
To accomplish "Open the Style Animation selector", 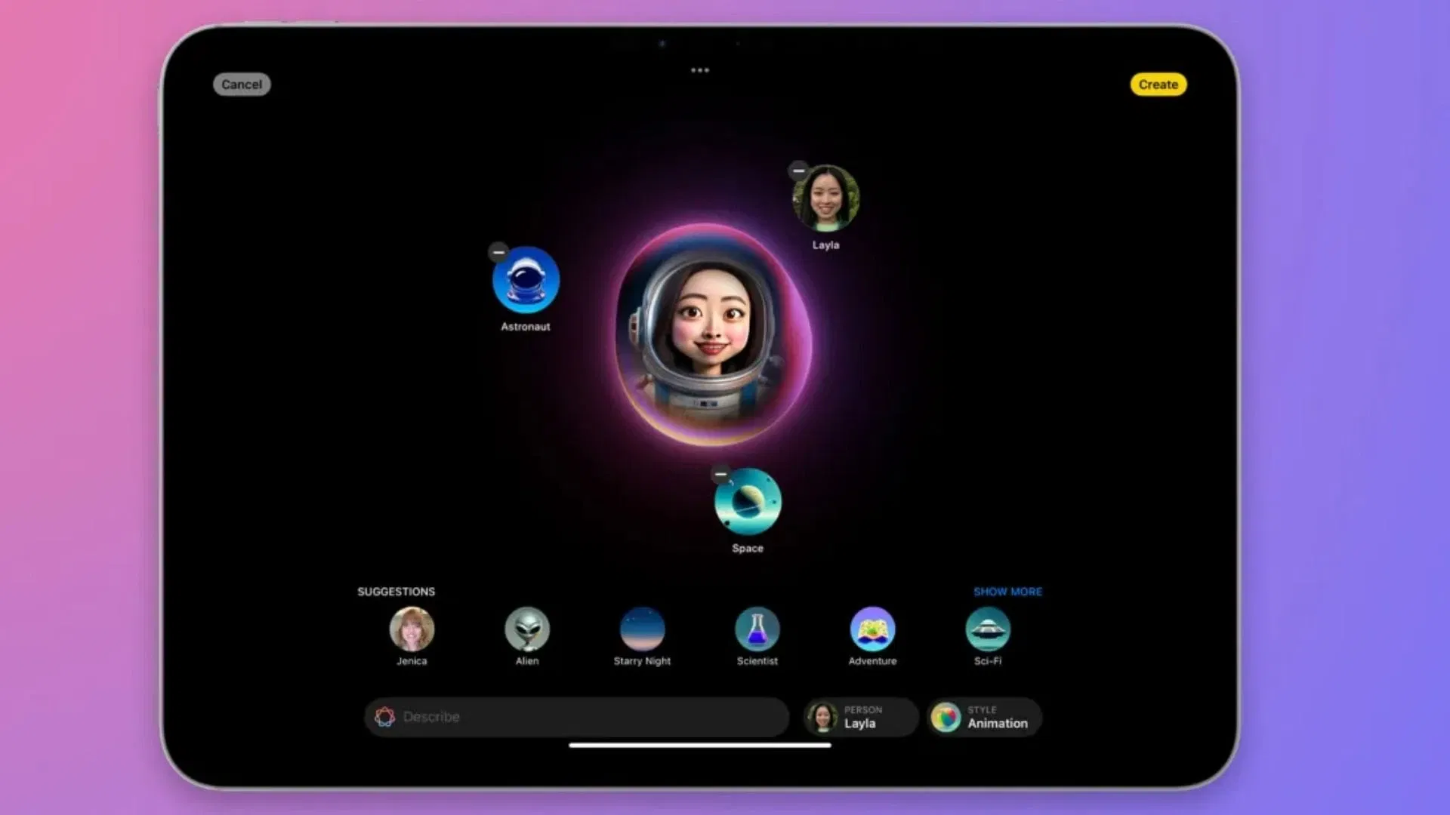I will pyautogui.click(x=983, y=717).
